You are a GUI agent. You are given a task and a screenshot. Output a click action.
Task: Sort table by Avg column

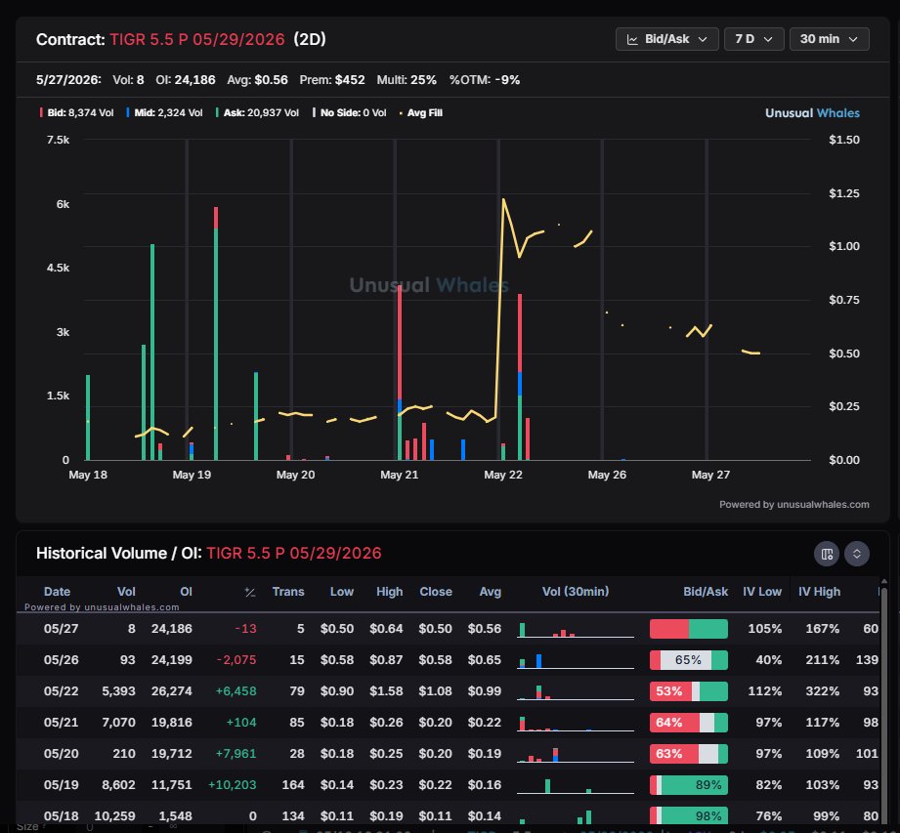[x=491, y=592]
